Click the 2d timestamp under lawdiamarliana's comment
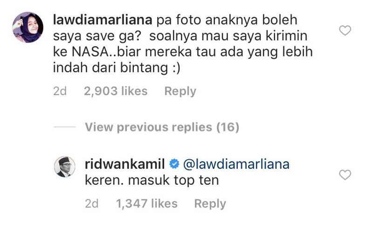This screenshot has width=373, height=225. click(x=60, y=91)
